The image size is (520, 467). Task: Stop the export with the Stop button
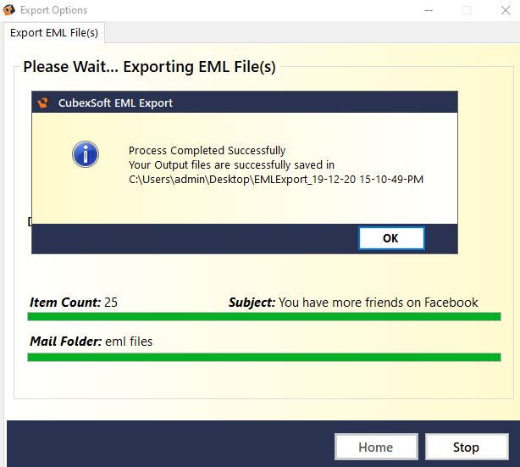click(465, 447)
